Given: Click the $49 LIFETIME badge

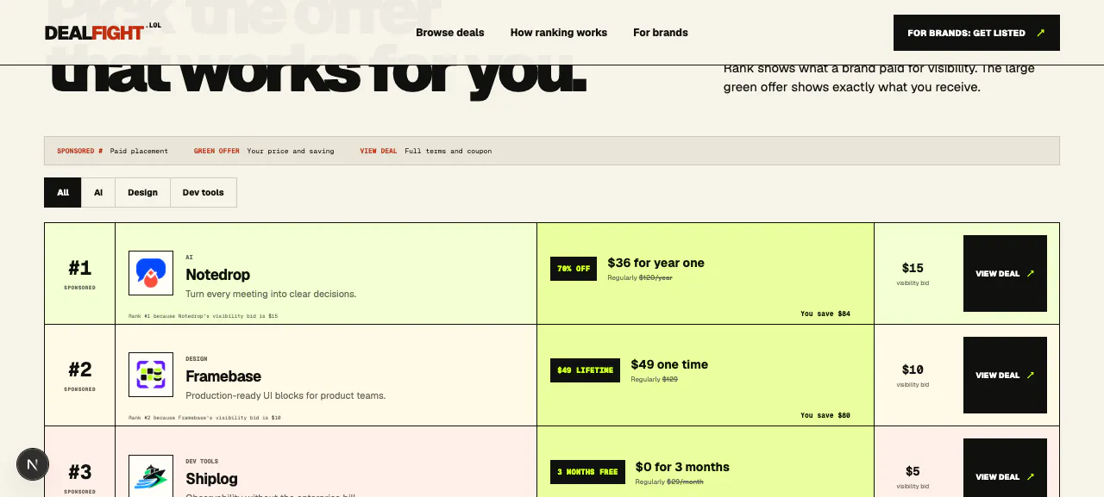Looking at the screenshot, I should [x=585, y=370].
